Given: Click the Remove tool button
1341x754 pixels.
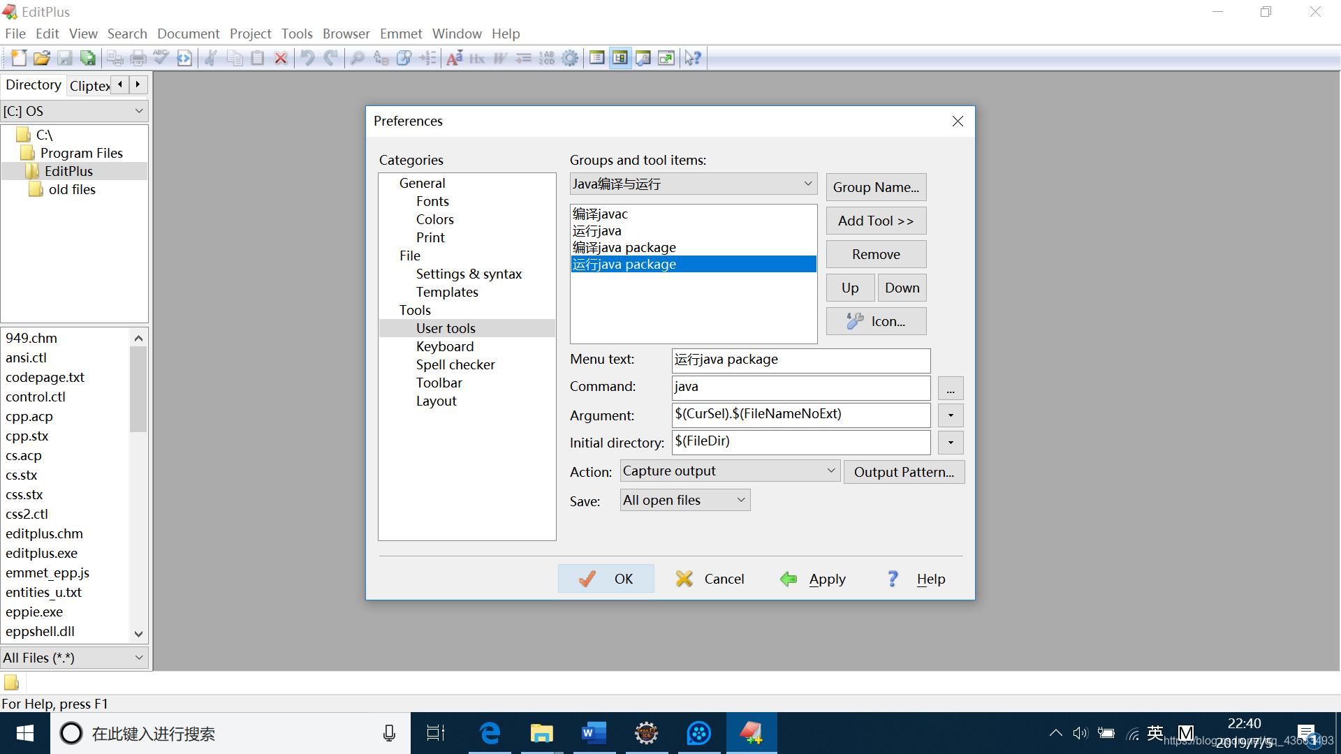Looking at the screenshot, I should pos(876,254).
